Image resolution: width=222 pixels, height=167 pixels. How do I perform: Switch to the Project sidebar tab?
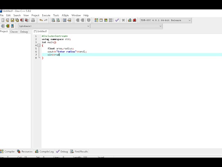[4, 31]
